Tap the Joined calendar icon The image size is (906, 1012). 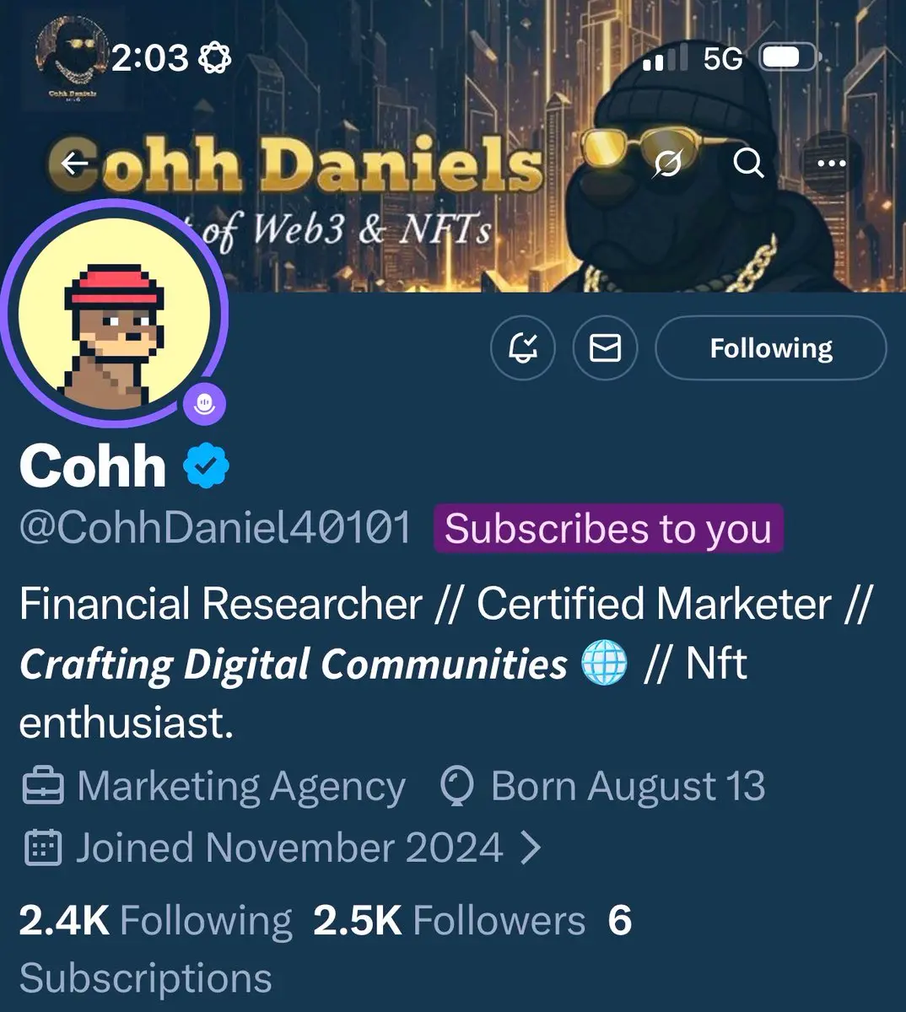click(41, 848)
